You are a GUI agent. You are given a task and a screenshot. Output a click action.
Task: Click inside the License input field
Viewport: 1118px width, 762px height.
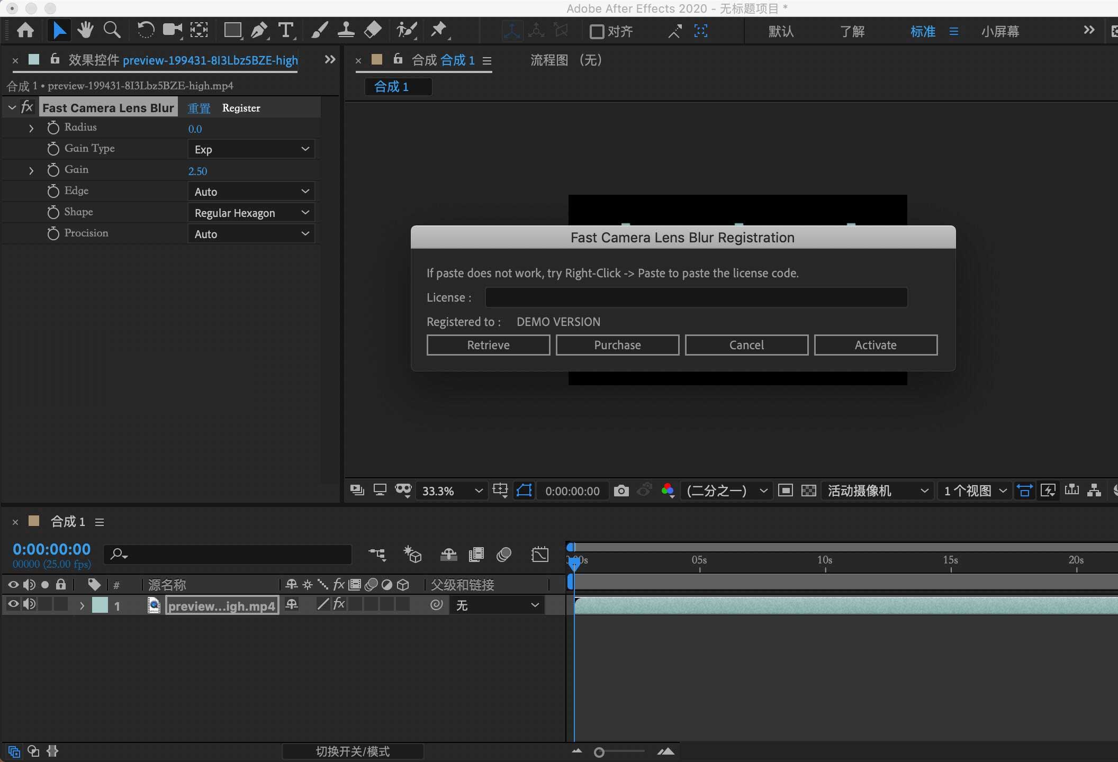pos(696,297)
